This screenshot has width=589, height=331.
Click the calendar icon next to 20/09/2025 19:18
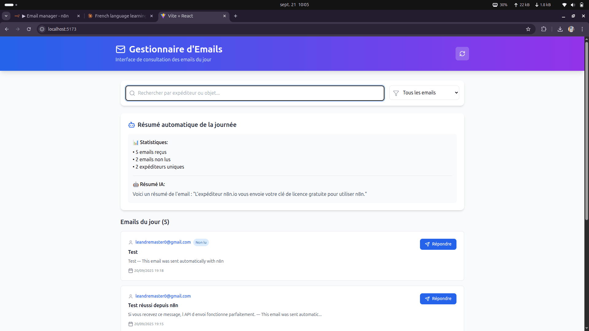(131, 271)
